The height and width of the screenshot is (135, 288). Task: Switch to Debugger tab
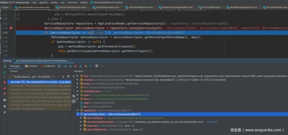click(x=15, y=66)
